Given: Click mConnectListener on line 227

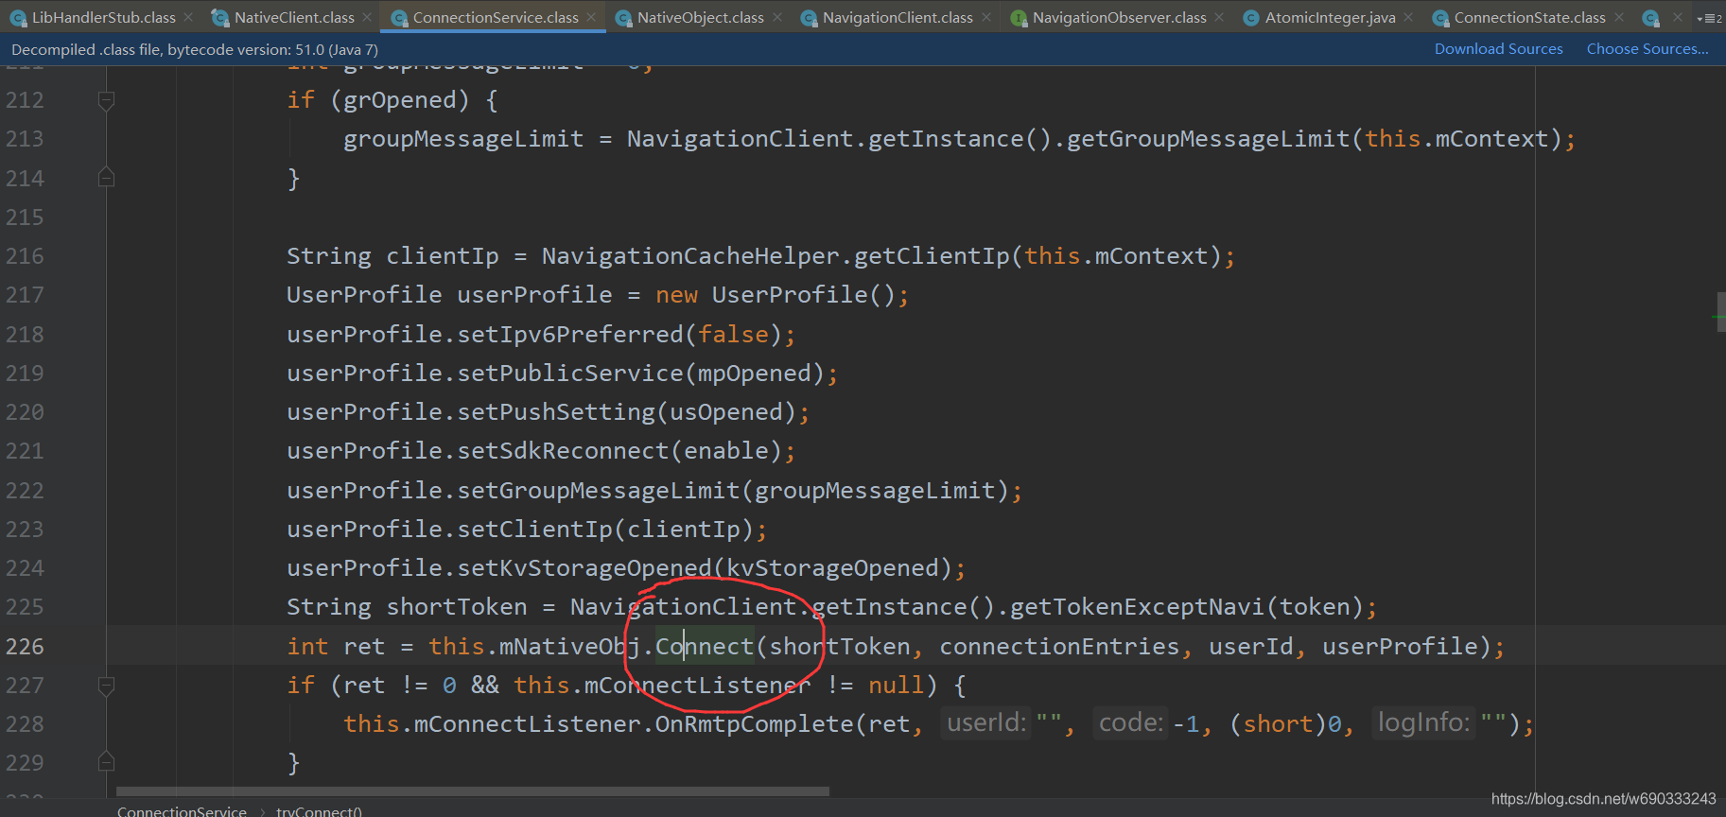Looking at the screenshot, I should (x=698, y=686).
